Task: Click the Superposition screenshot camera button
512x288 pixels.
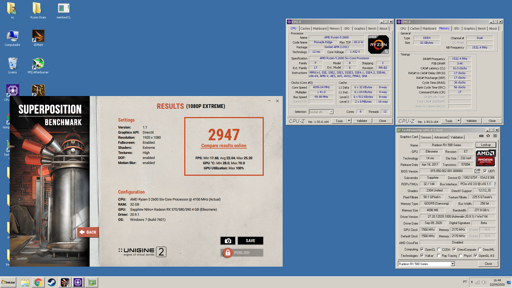Action: [x=228, y=241]
